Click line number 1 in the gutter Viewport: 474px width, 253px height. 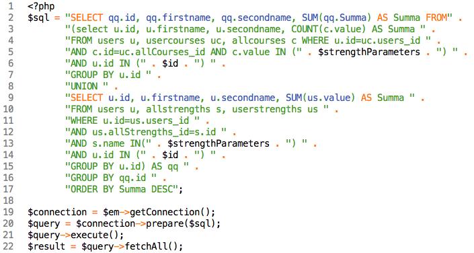(11, 6)
